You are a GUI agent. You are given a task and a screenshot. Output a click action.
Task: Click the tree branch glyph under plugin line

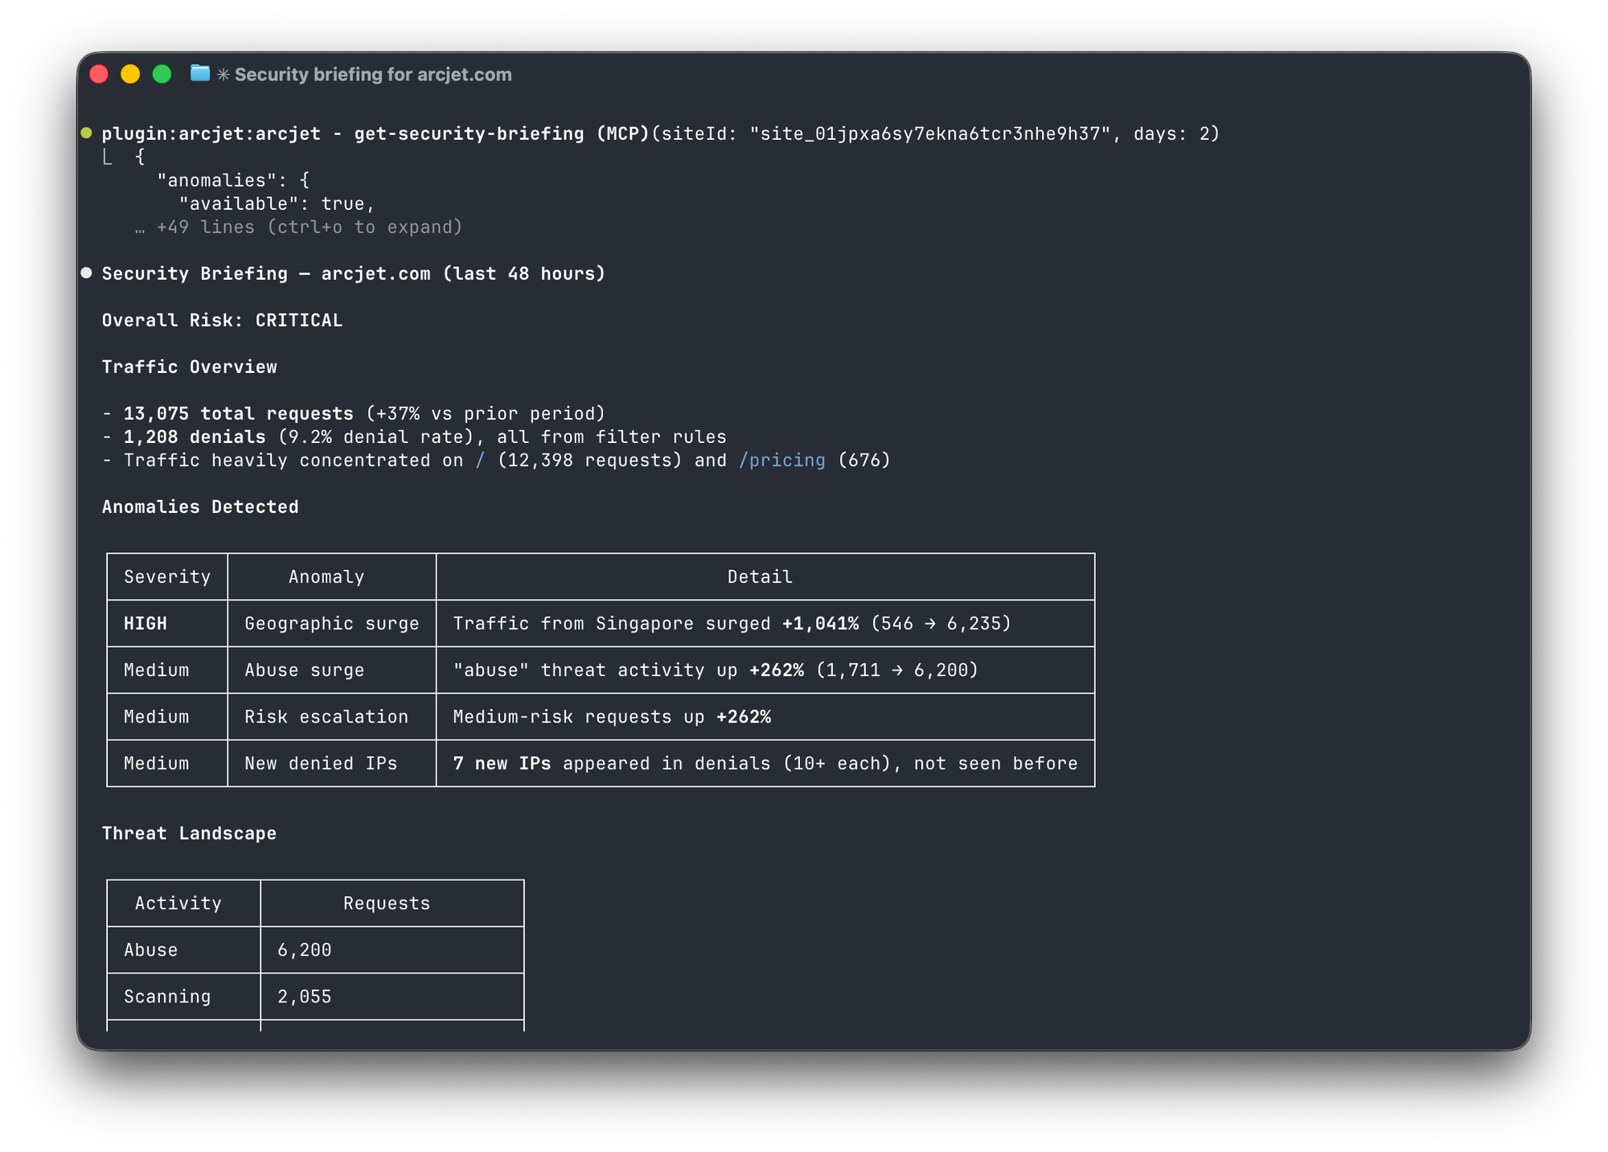pyautogui.click(x=108, y=158)
